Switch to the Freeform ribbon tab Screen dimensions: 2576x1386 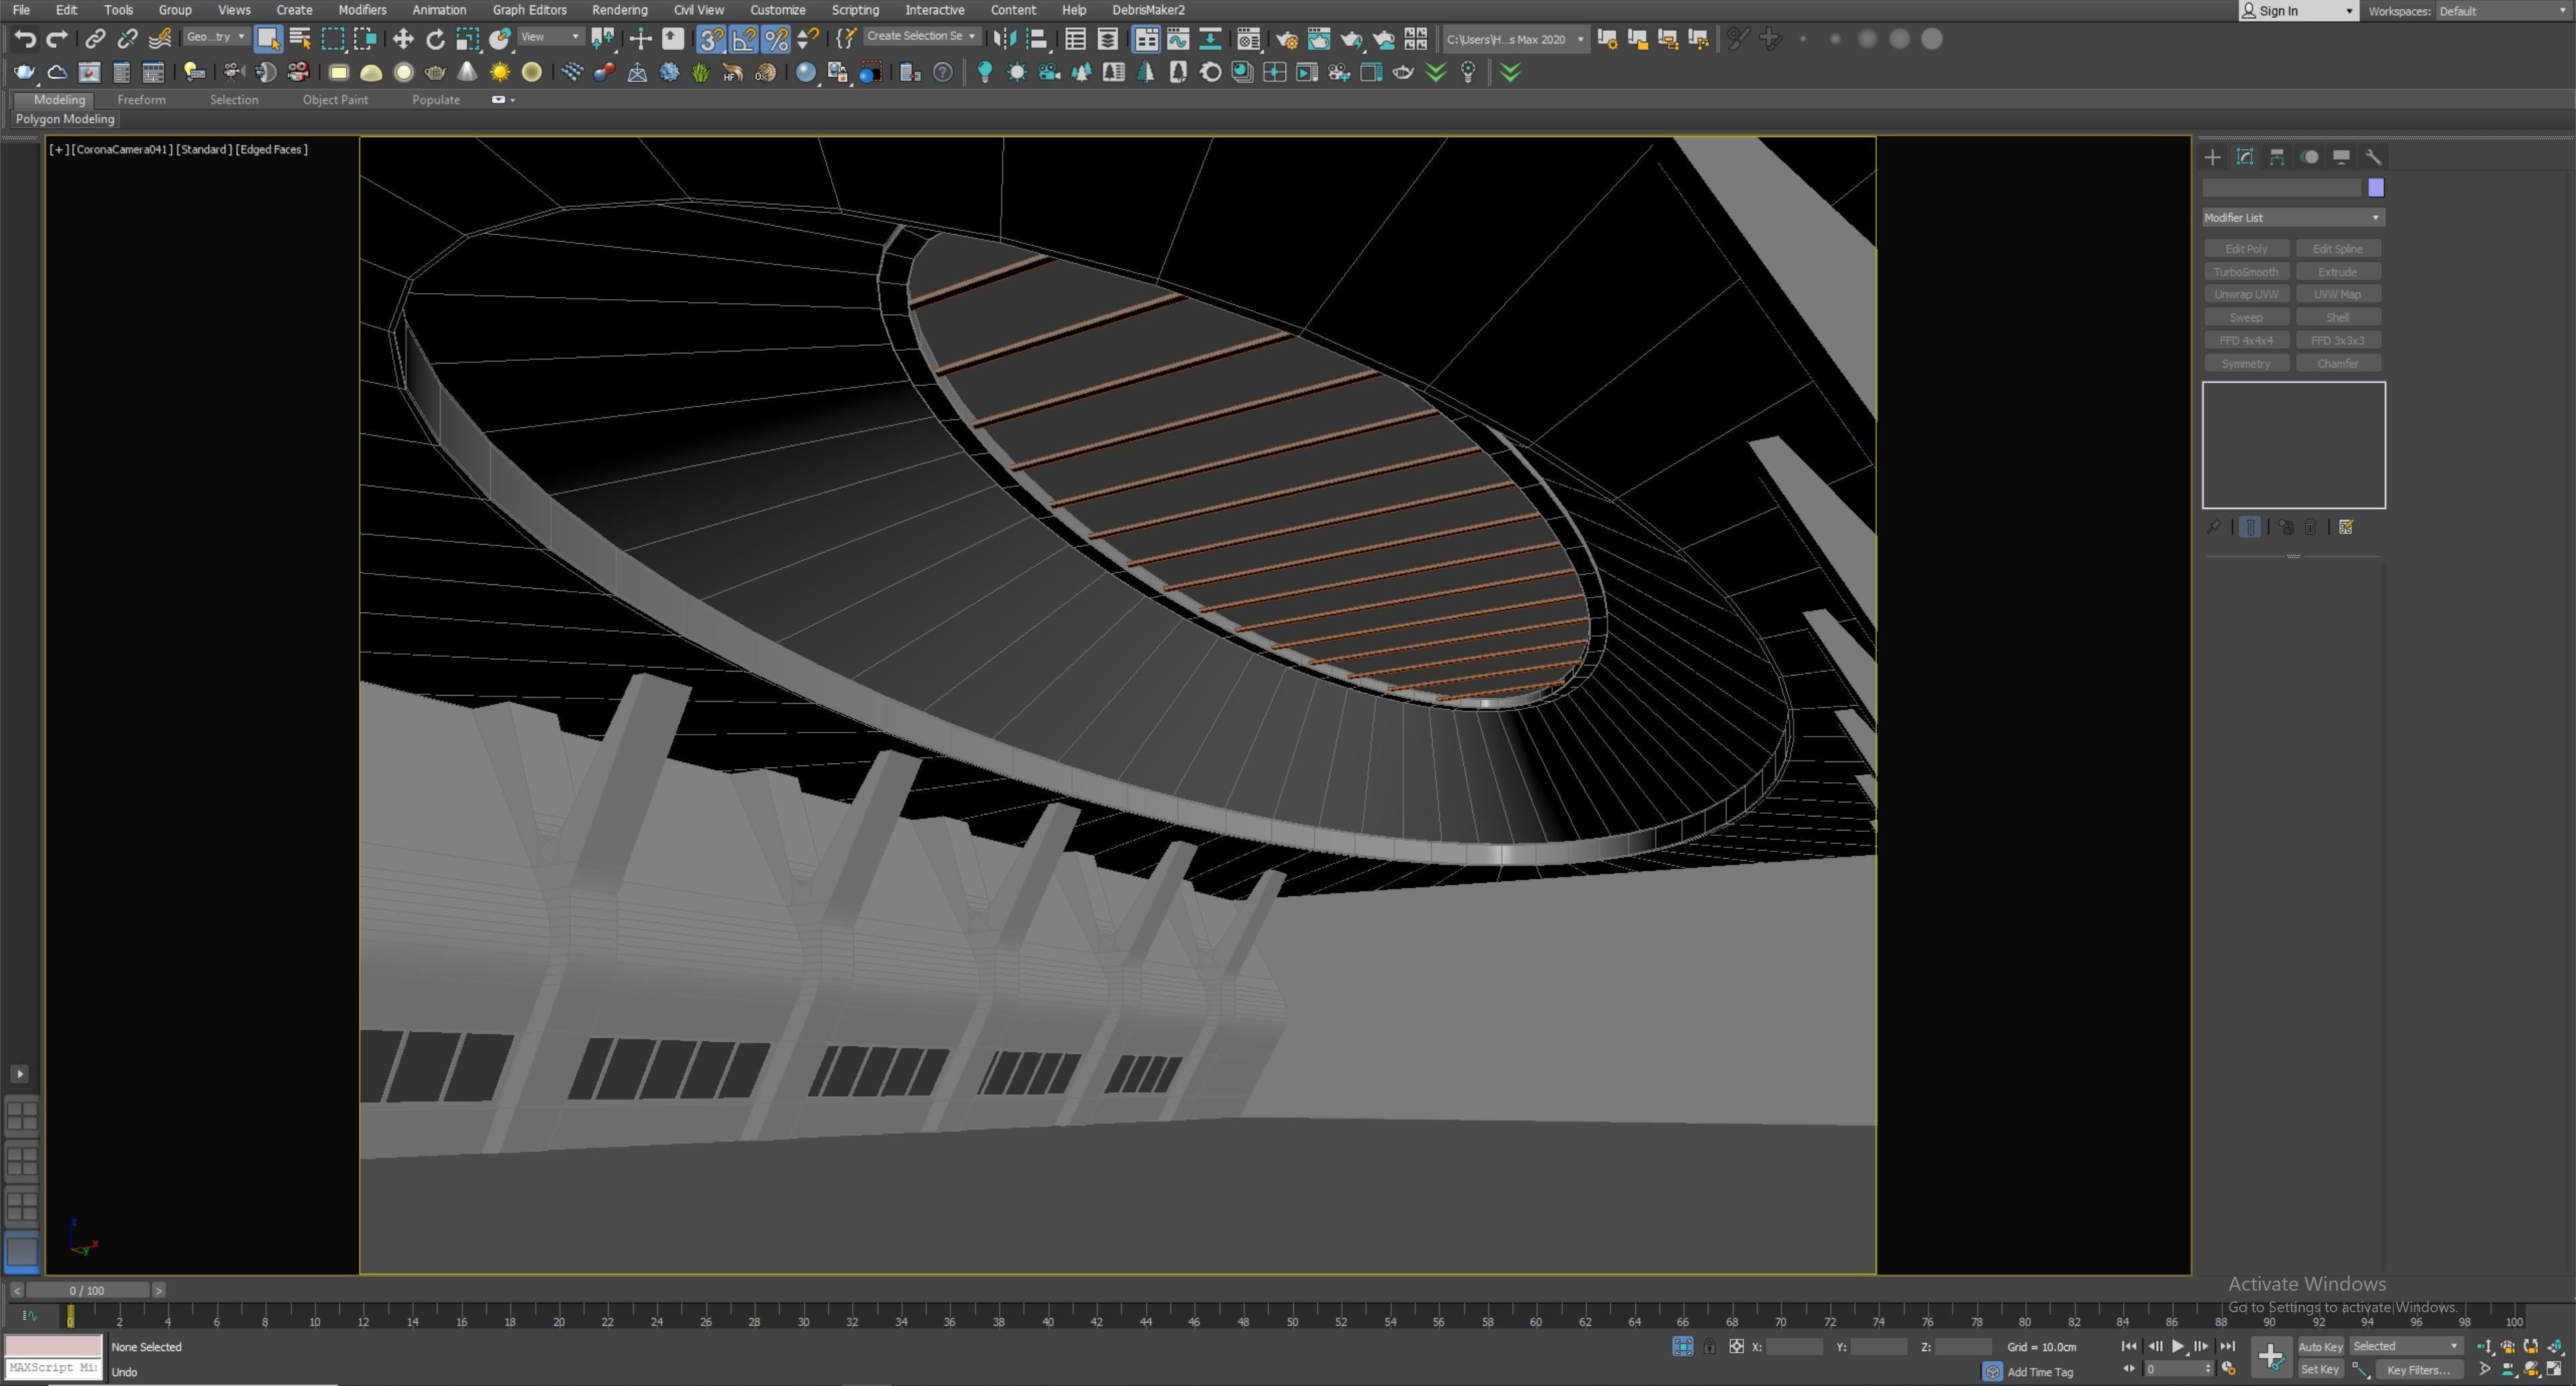(141, 100)
